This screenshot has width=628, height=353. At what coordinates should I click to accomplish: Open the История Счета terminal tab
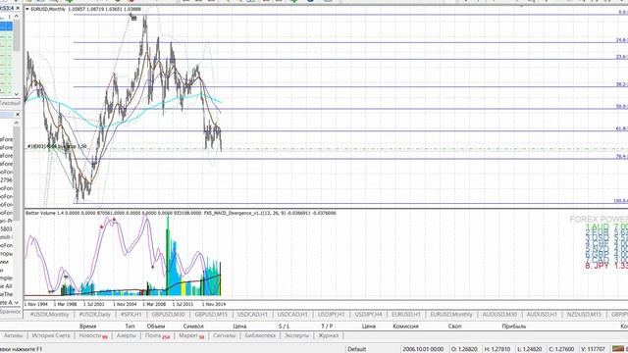coord(51,335)
